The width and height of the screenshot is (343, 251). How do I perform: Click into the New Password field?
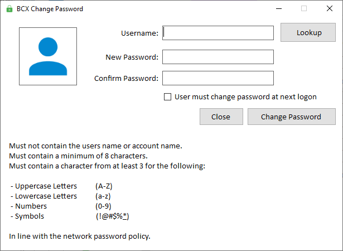pos(218,57)
